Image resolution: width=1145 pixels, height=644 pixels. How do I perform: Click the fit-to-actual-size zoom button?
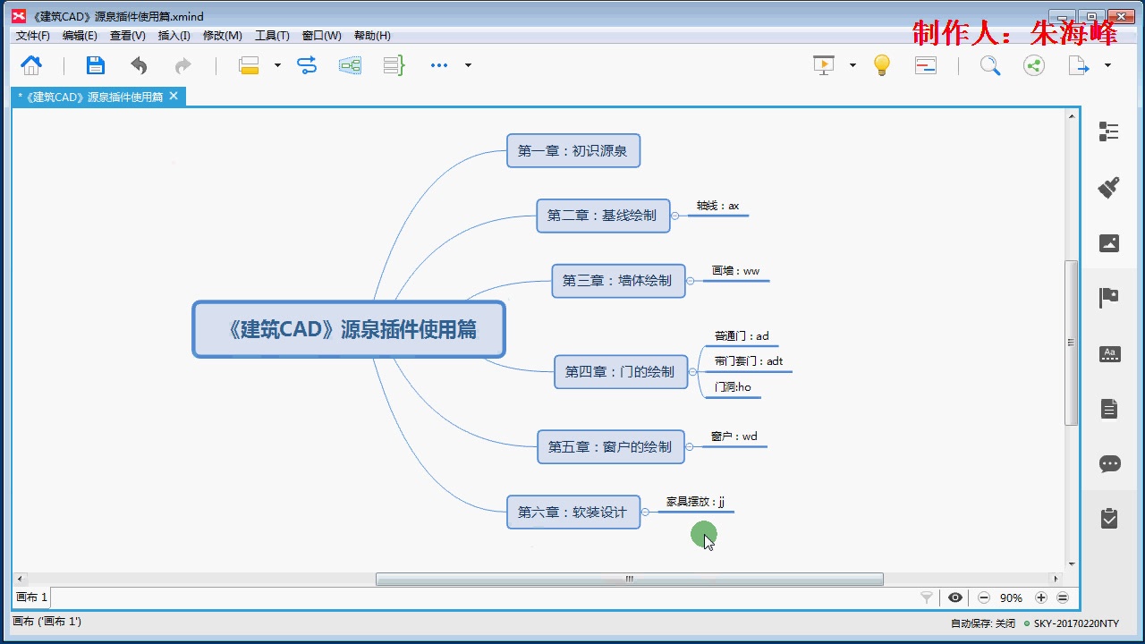[1063, 597]
